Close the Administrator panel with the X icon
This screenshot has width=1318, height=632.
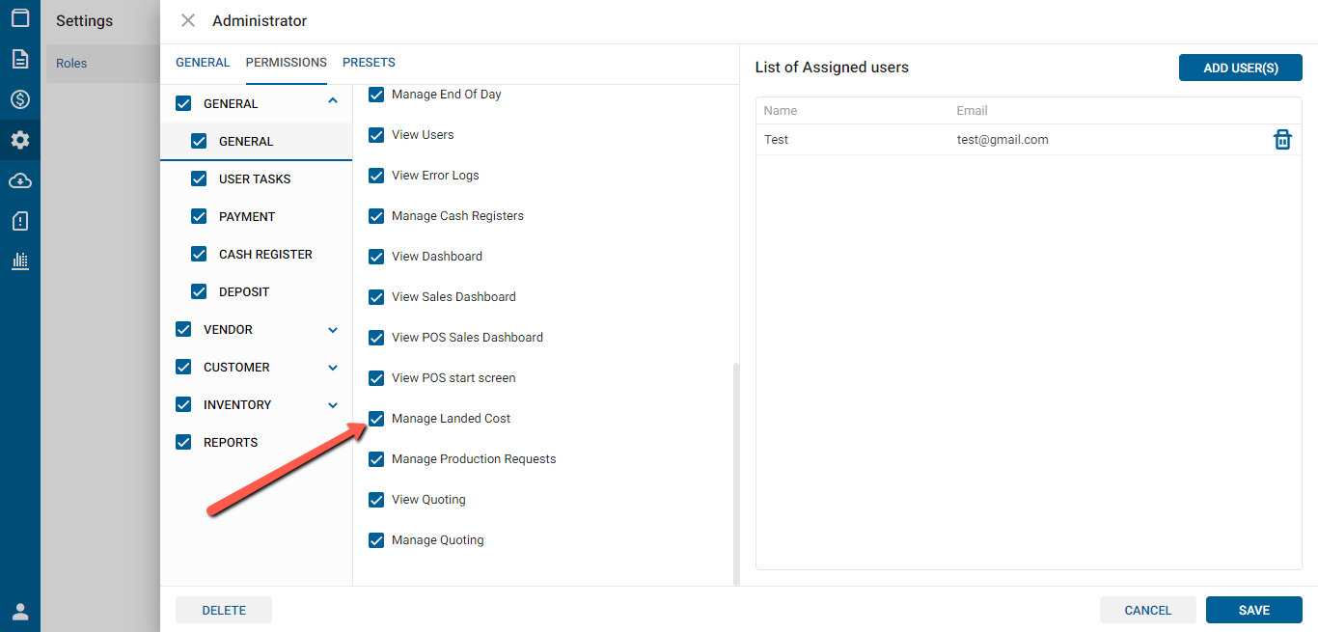pyautogui.click(x=188, y=20)
